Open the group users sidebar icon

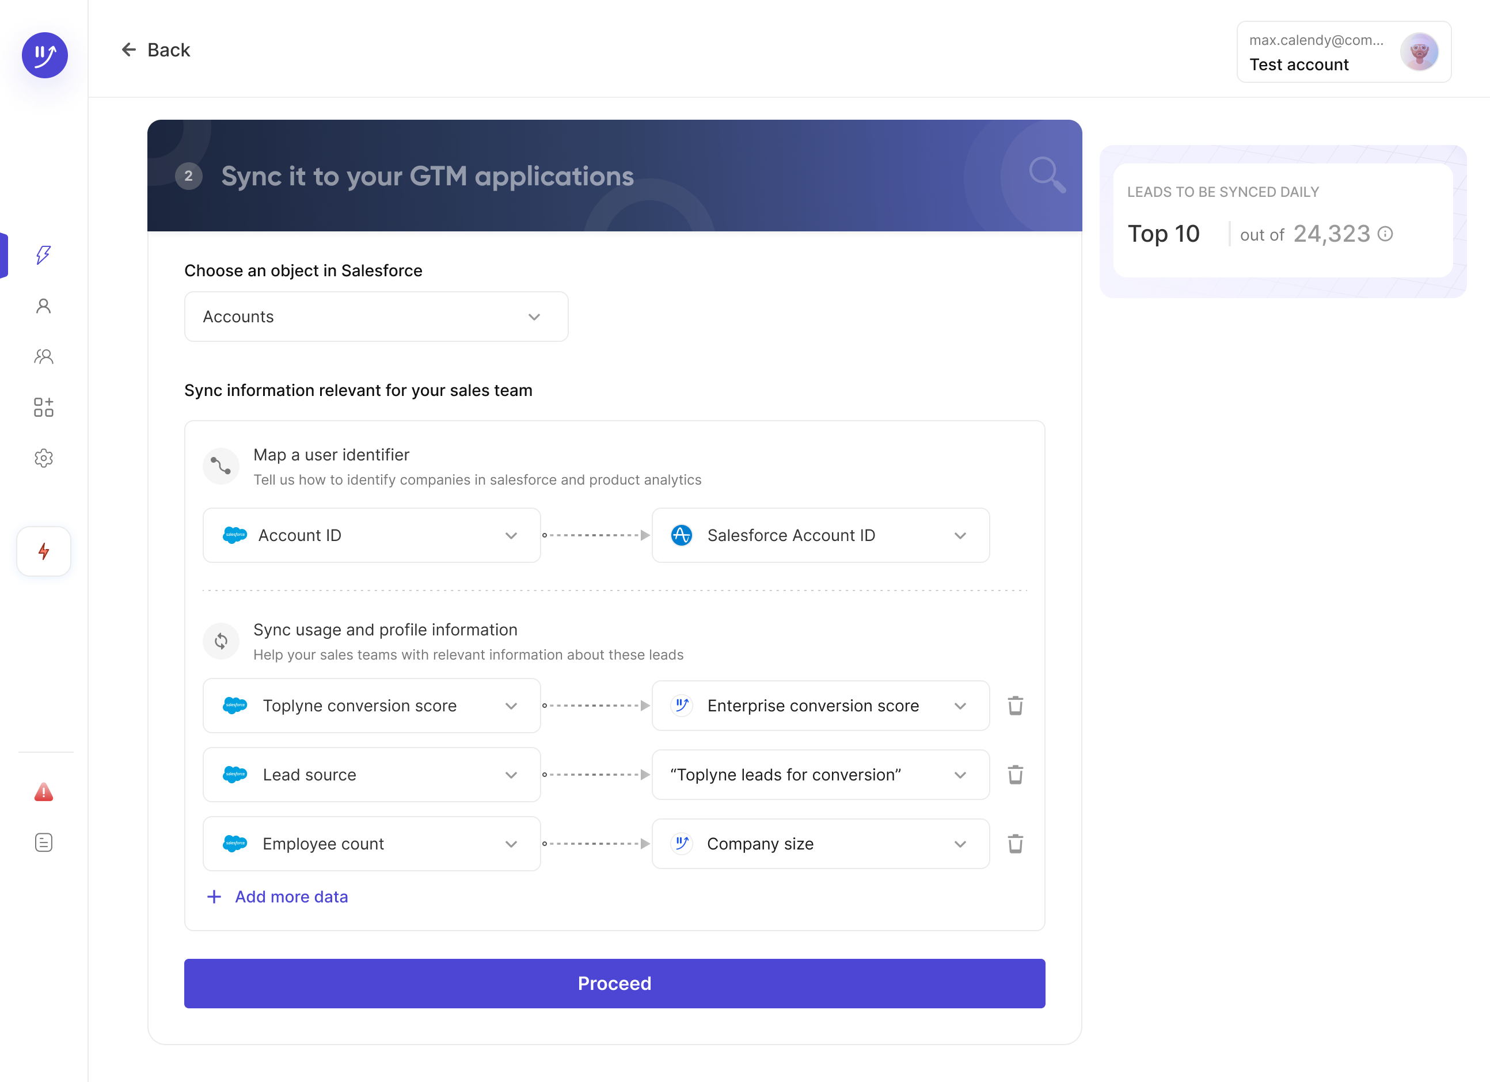coord(43,356)
